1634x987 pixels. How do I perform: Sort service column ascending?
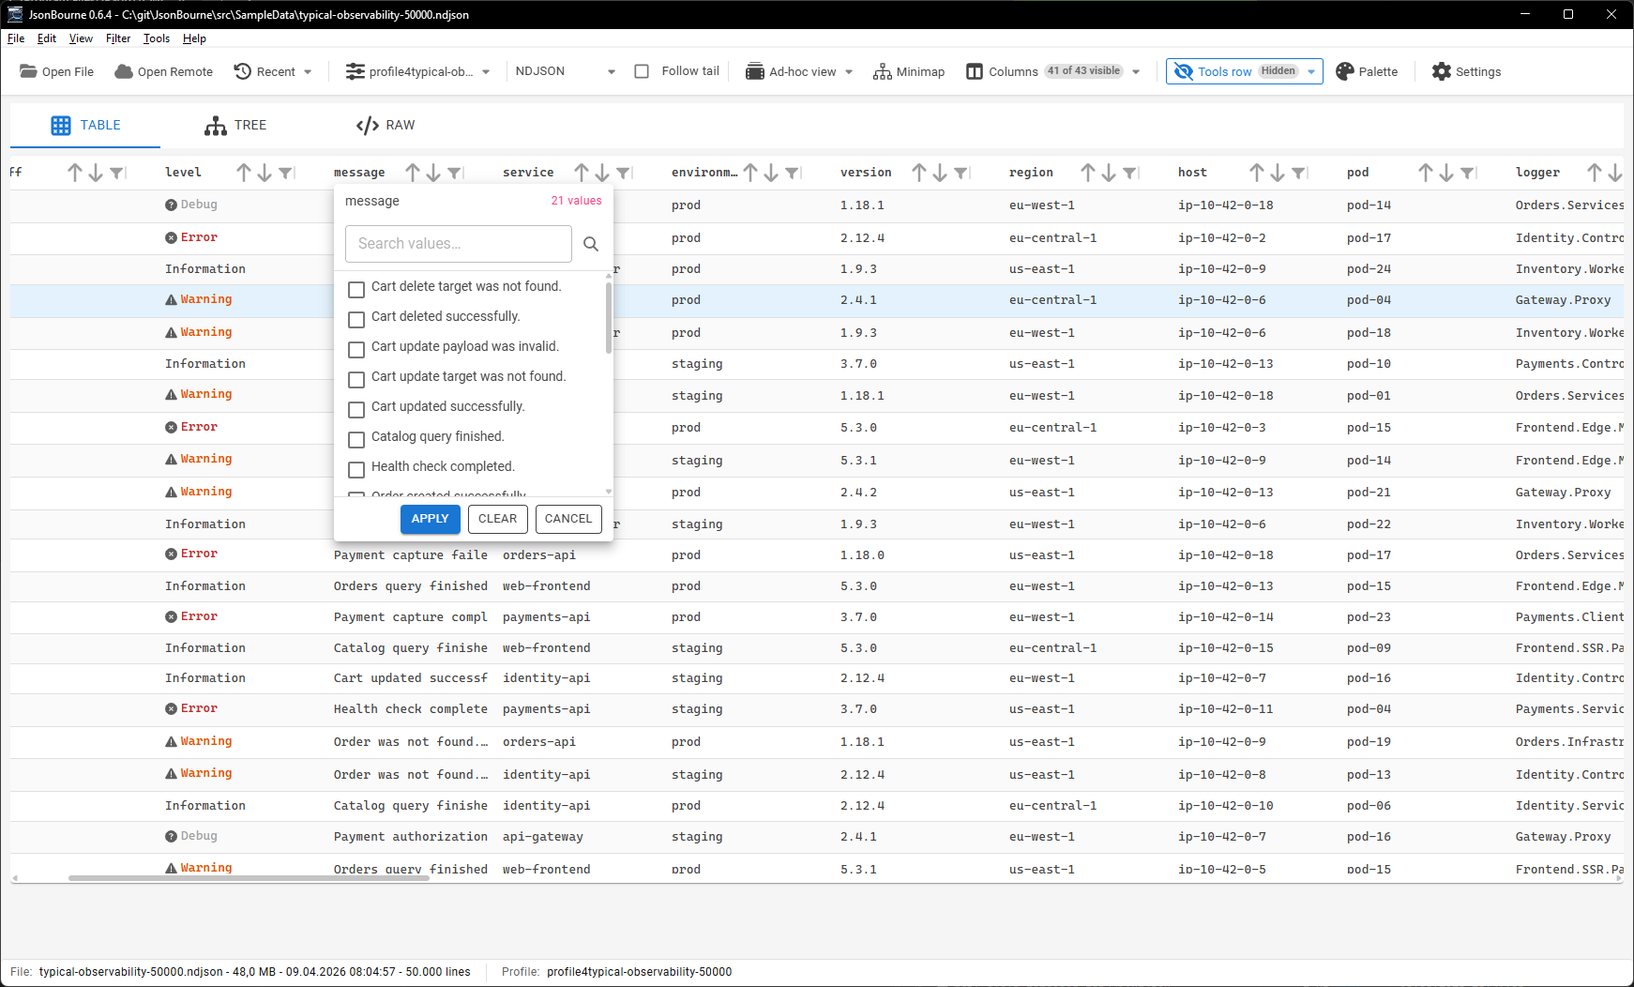point(582,173)
